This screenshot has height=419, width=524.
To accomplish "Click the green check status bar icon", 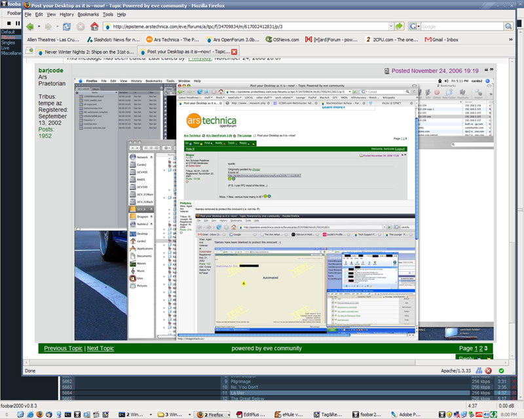I will [x=500, y=371].
